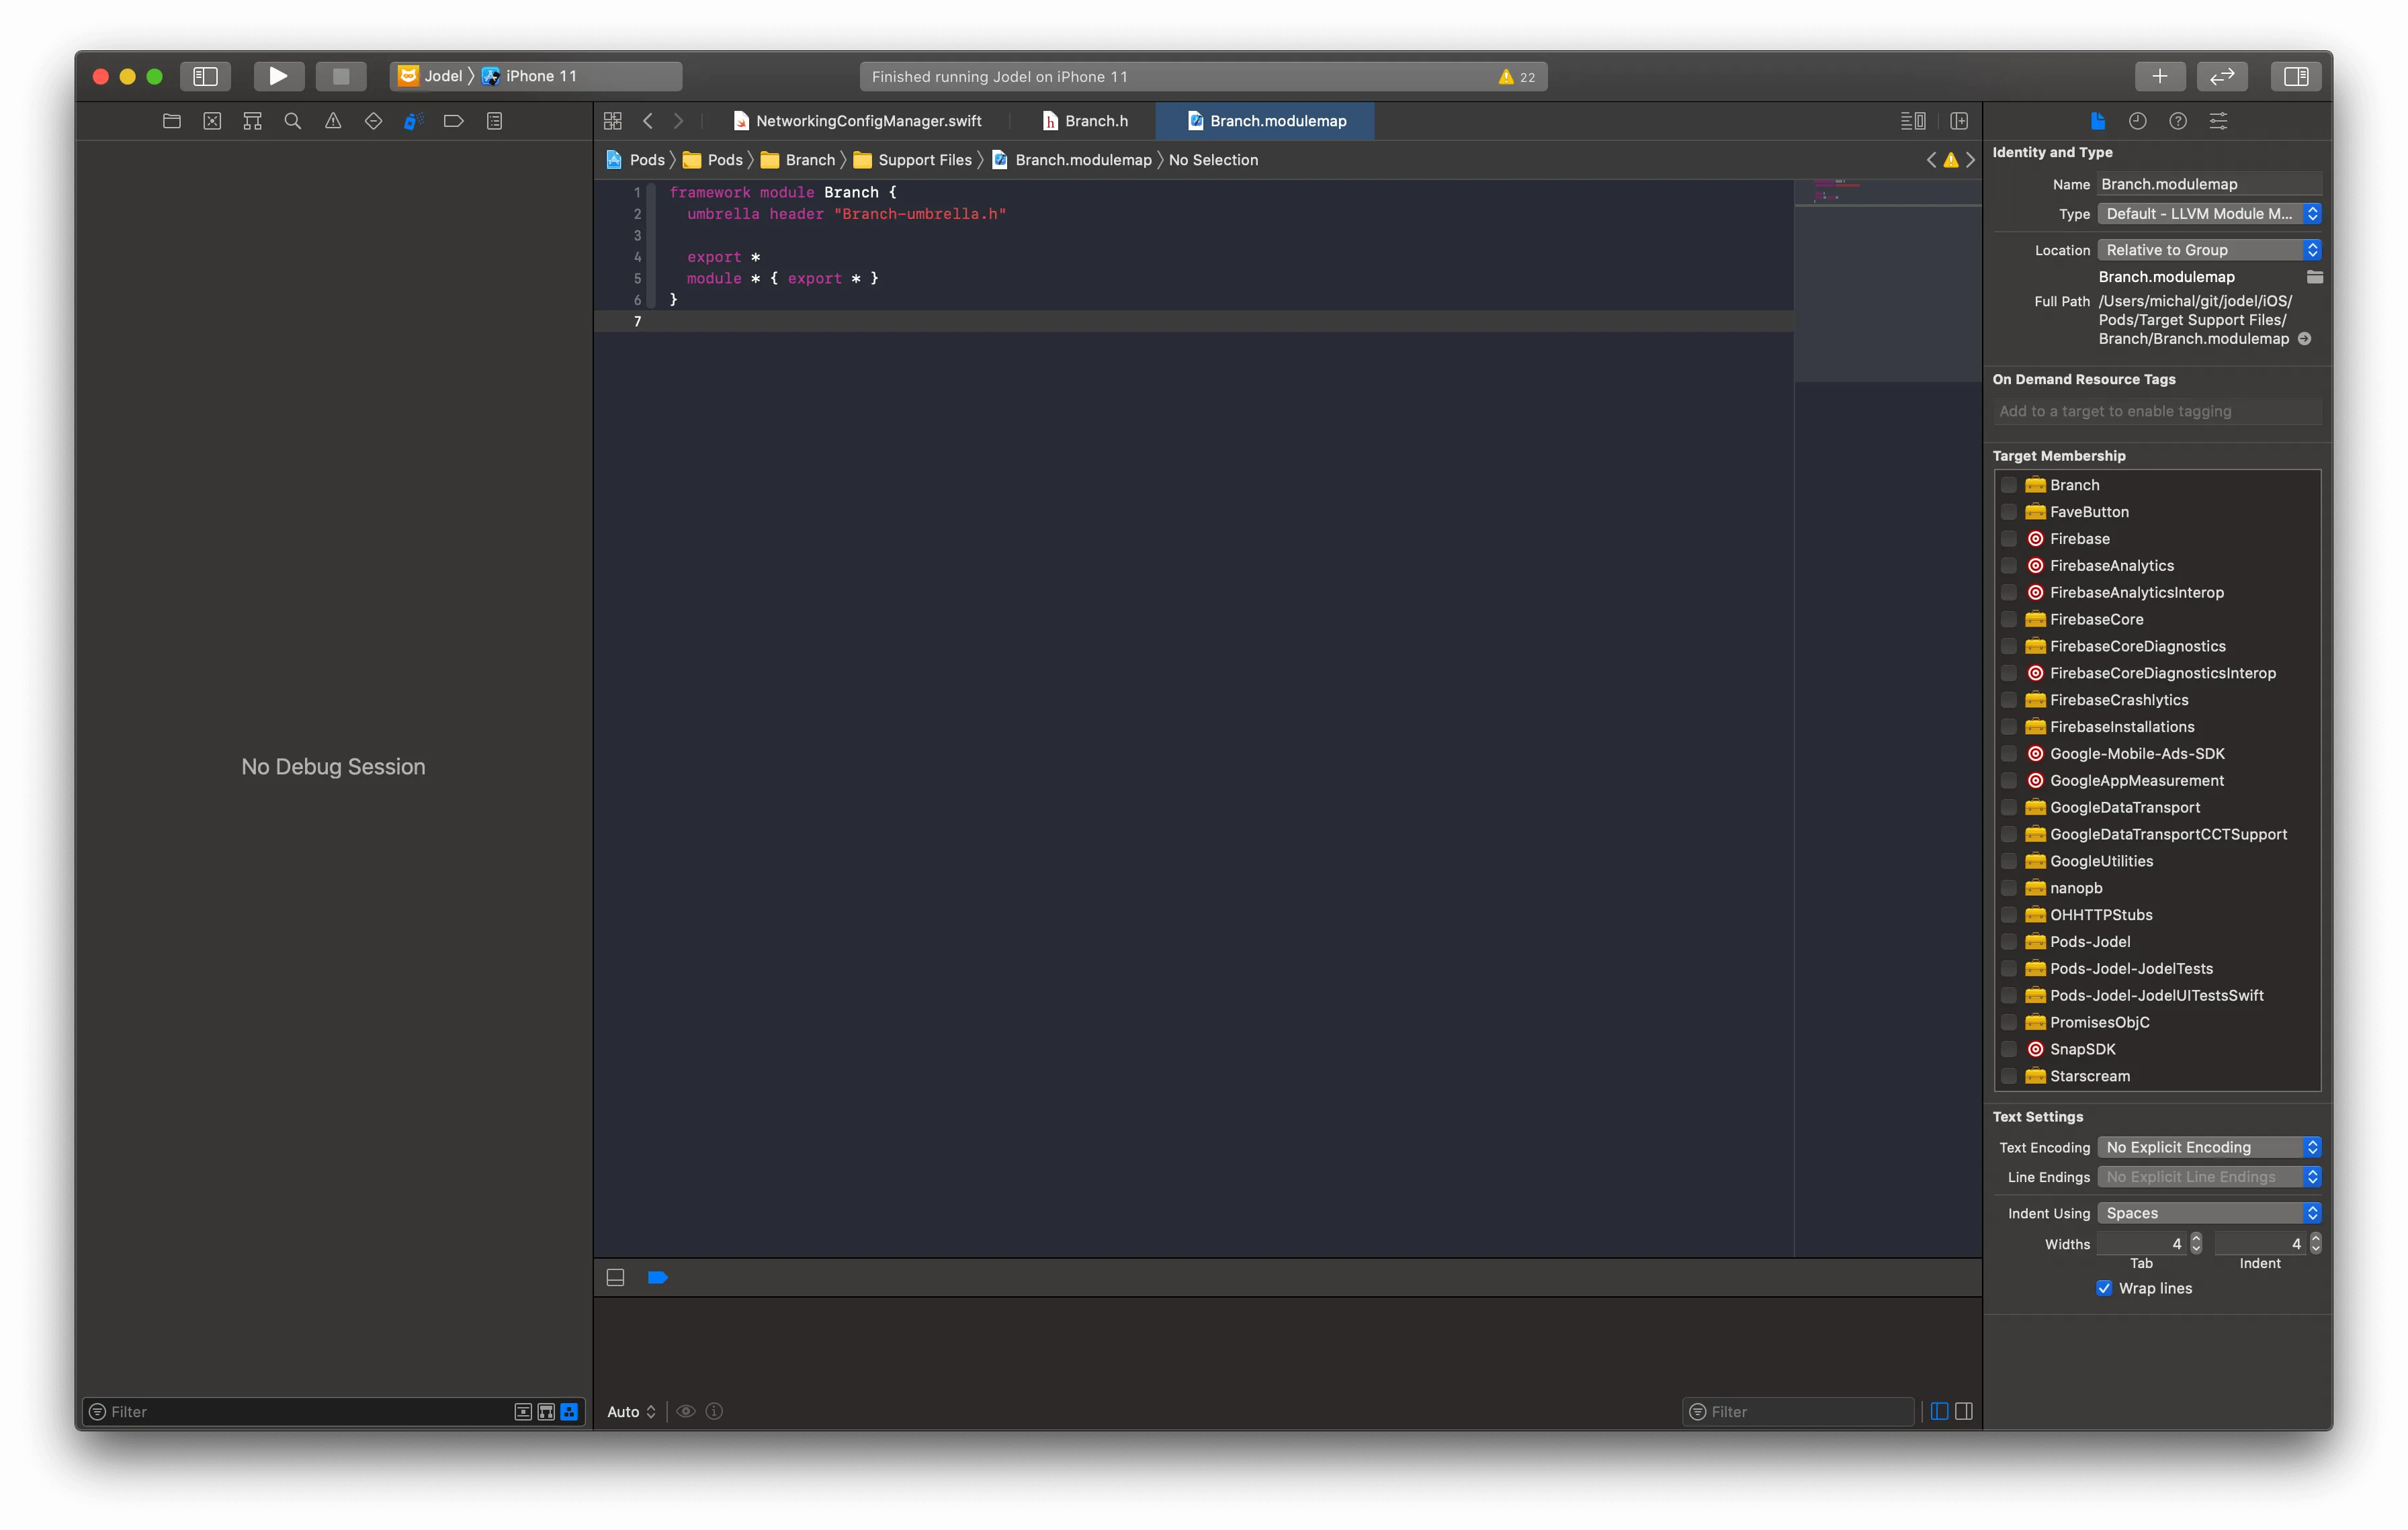
Task: Open the Debug navigator
Action: click(413, 121)
